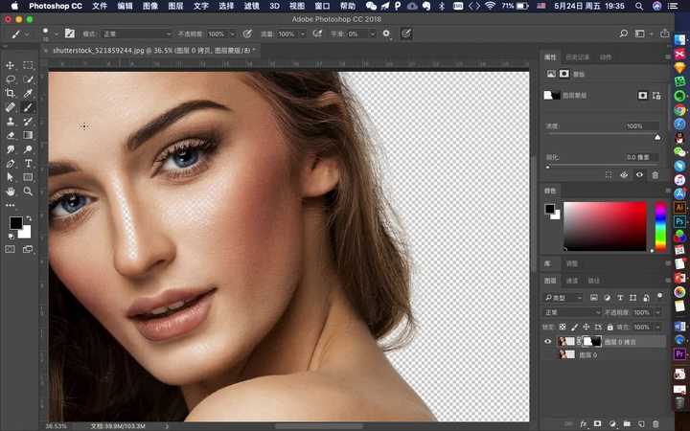Select the Hand tool
Viewport: 690px width, 431px height.
click(10, 192)
